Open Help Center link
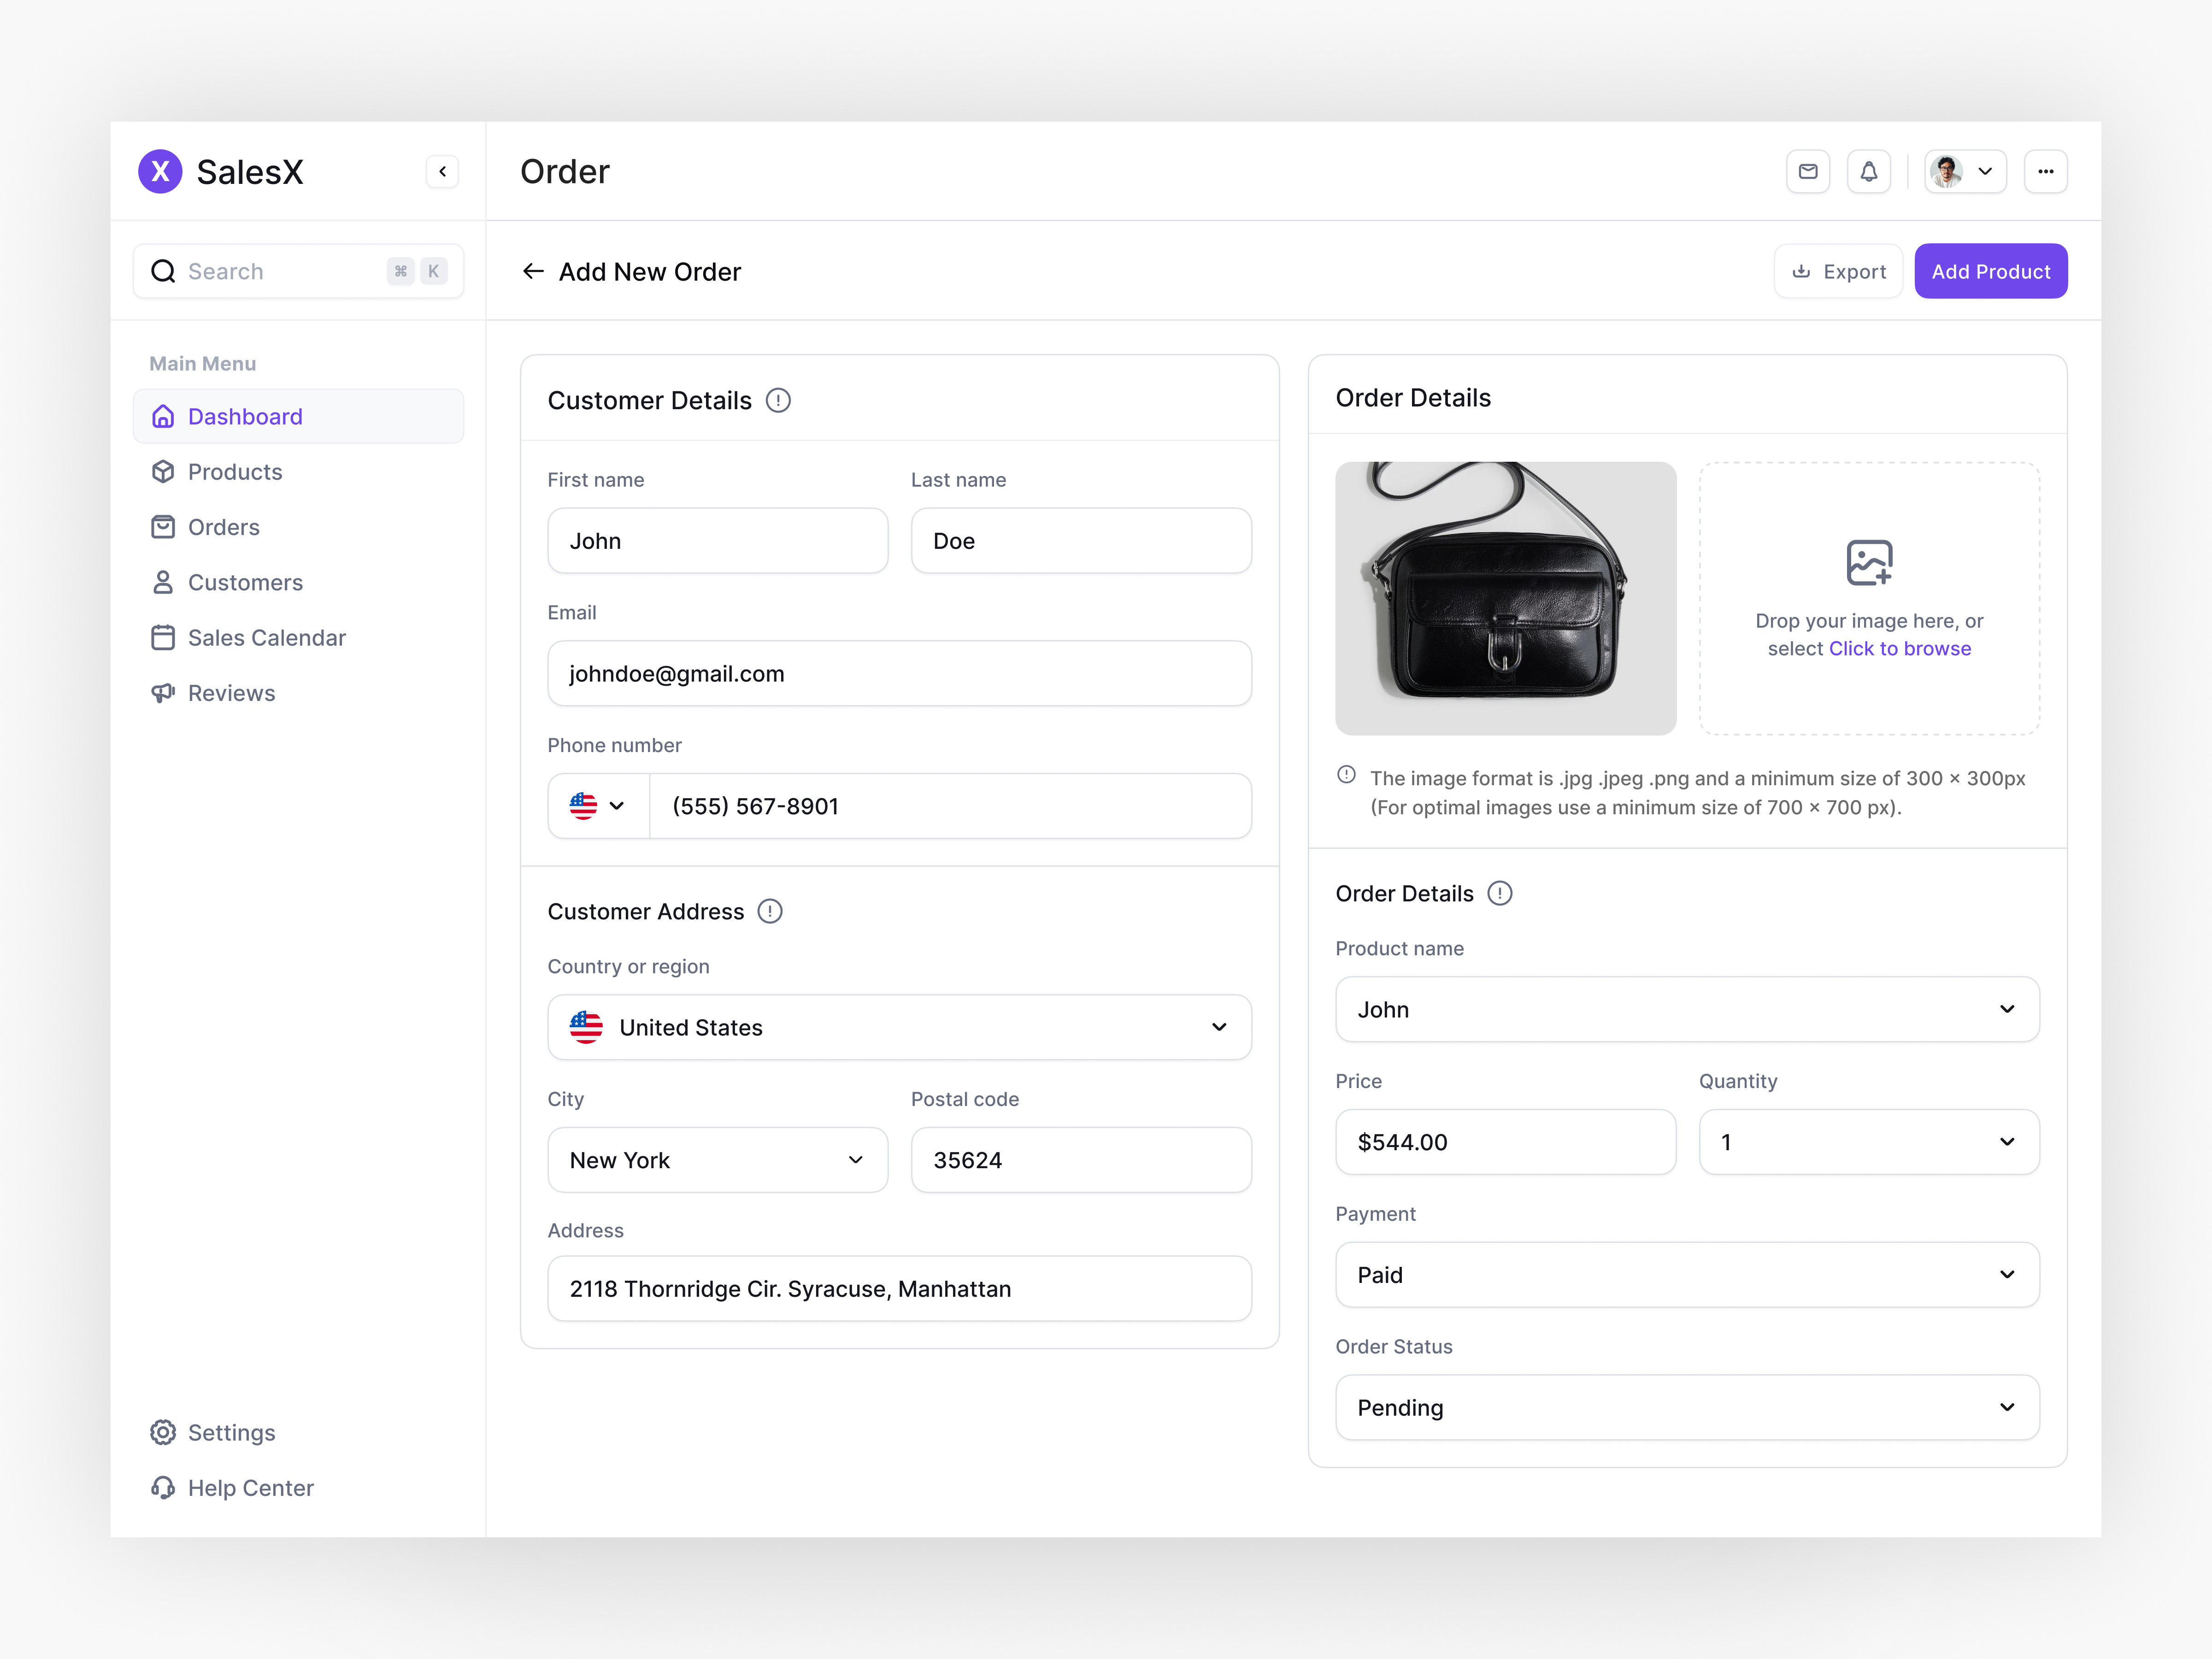Viewport: 2212px width, 1659px height. pyautogui.click(x=298, y=1488)
